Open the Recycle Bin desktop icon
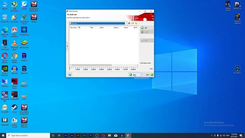 click(5, 18)
